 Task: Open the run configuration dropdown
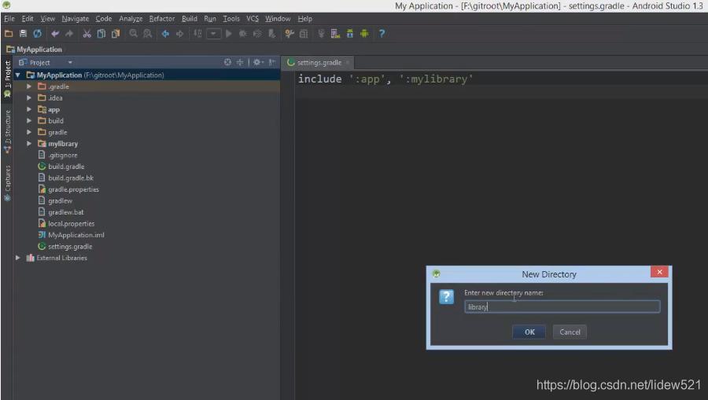click(213, 34)
